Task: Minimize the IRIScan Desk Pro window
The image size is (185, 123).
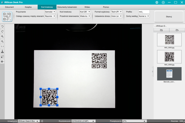Action: tap(169, 2)
